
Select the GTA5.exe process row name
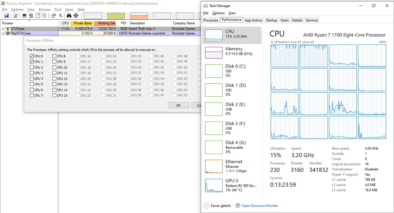[x=18, y=29]
